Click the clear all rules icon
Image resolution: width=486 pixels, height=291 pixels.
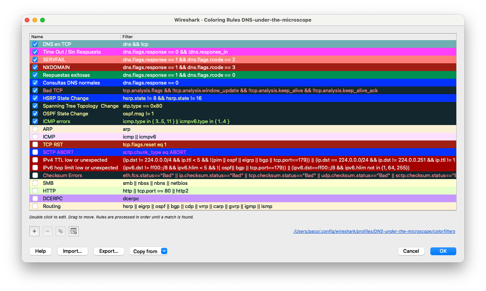pyautogui.click(x=74, y=231)
